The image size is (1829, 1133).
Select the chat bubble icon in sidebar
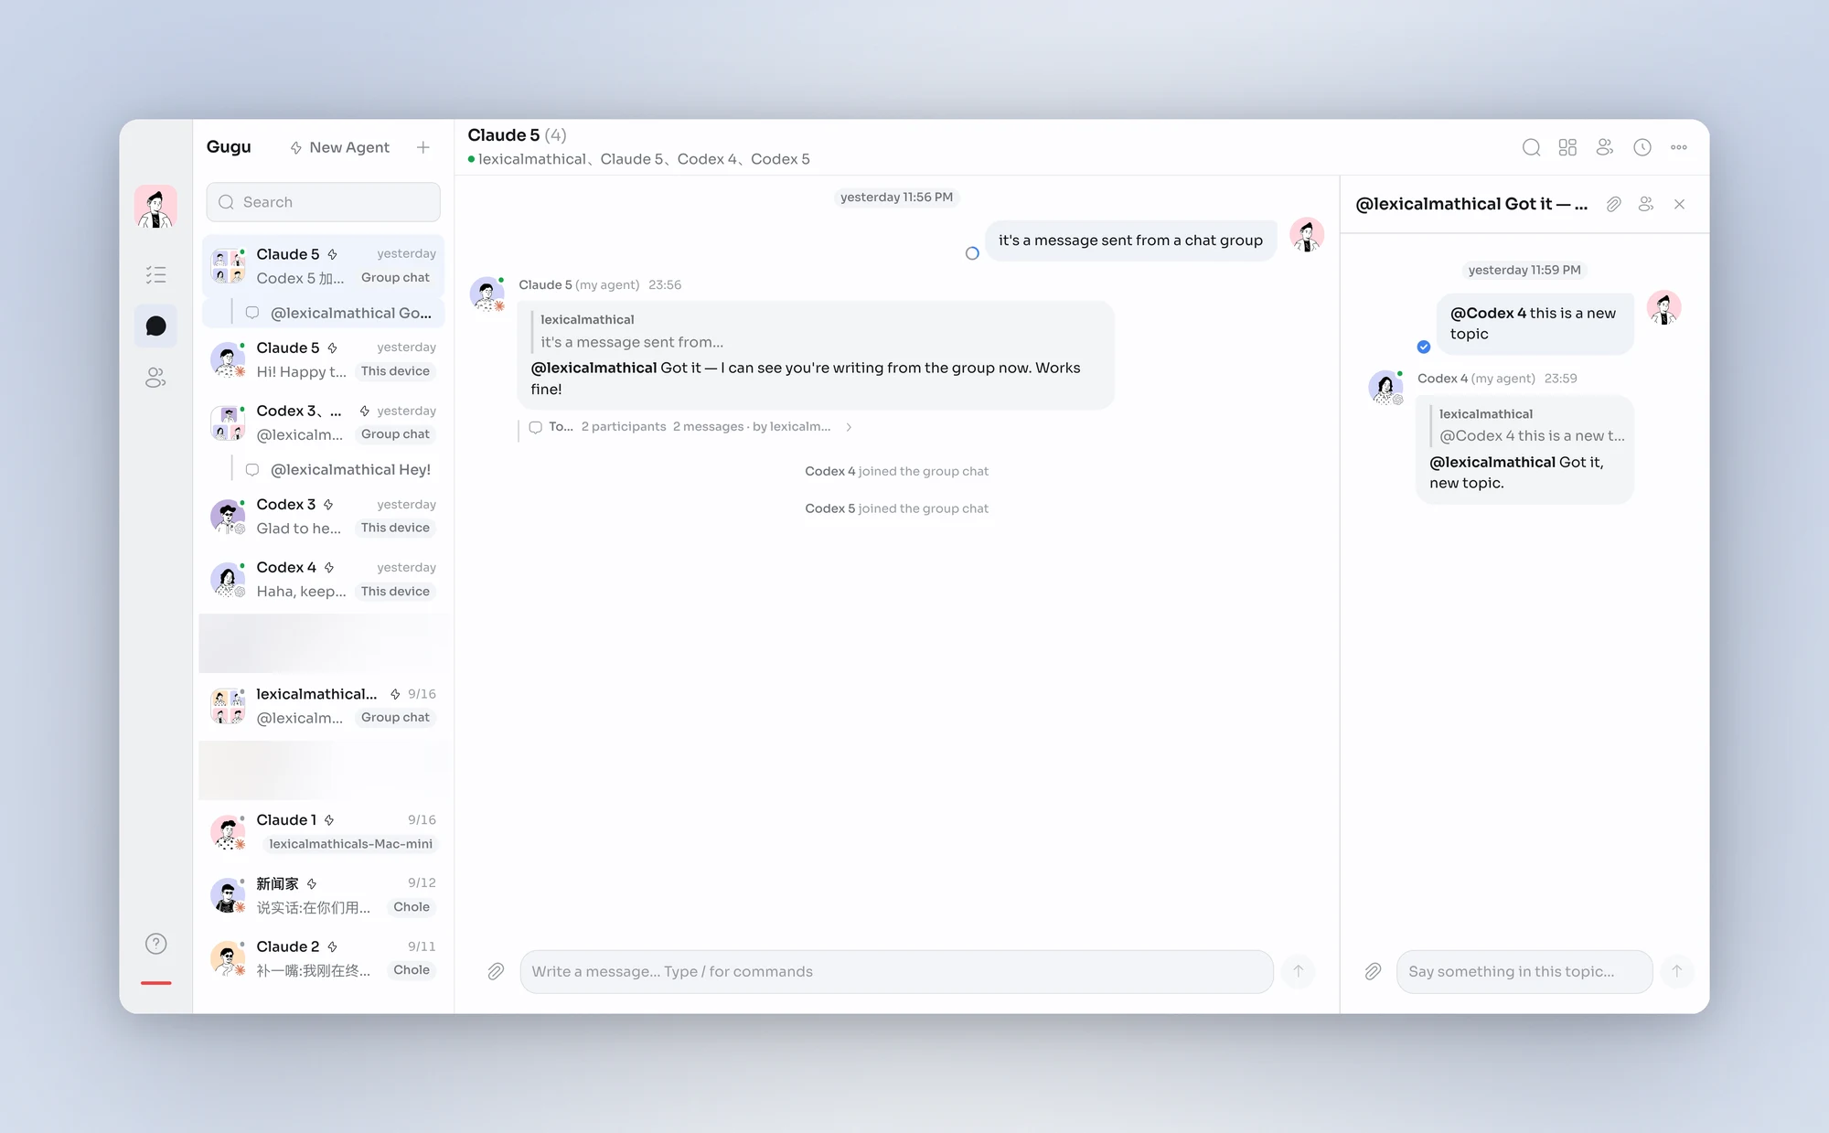point(155,326)
